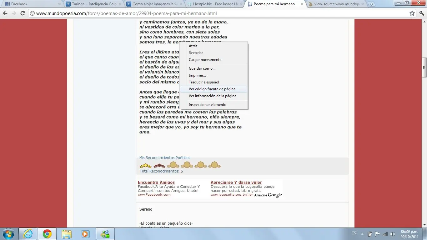Reload the page with the refresh icon

pos(23,13)
